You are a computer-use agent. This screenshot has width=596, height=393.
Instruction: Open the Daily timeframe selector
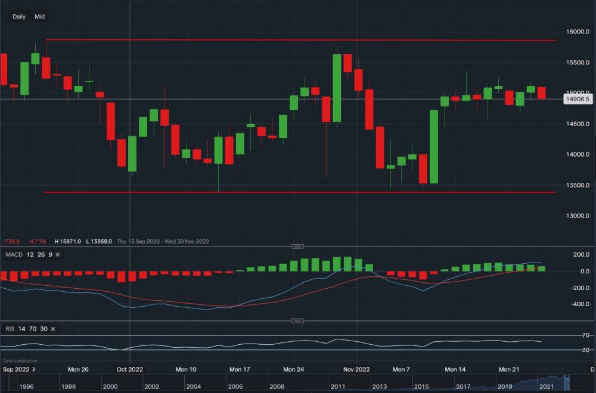tap(19, 17)
